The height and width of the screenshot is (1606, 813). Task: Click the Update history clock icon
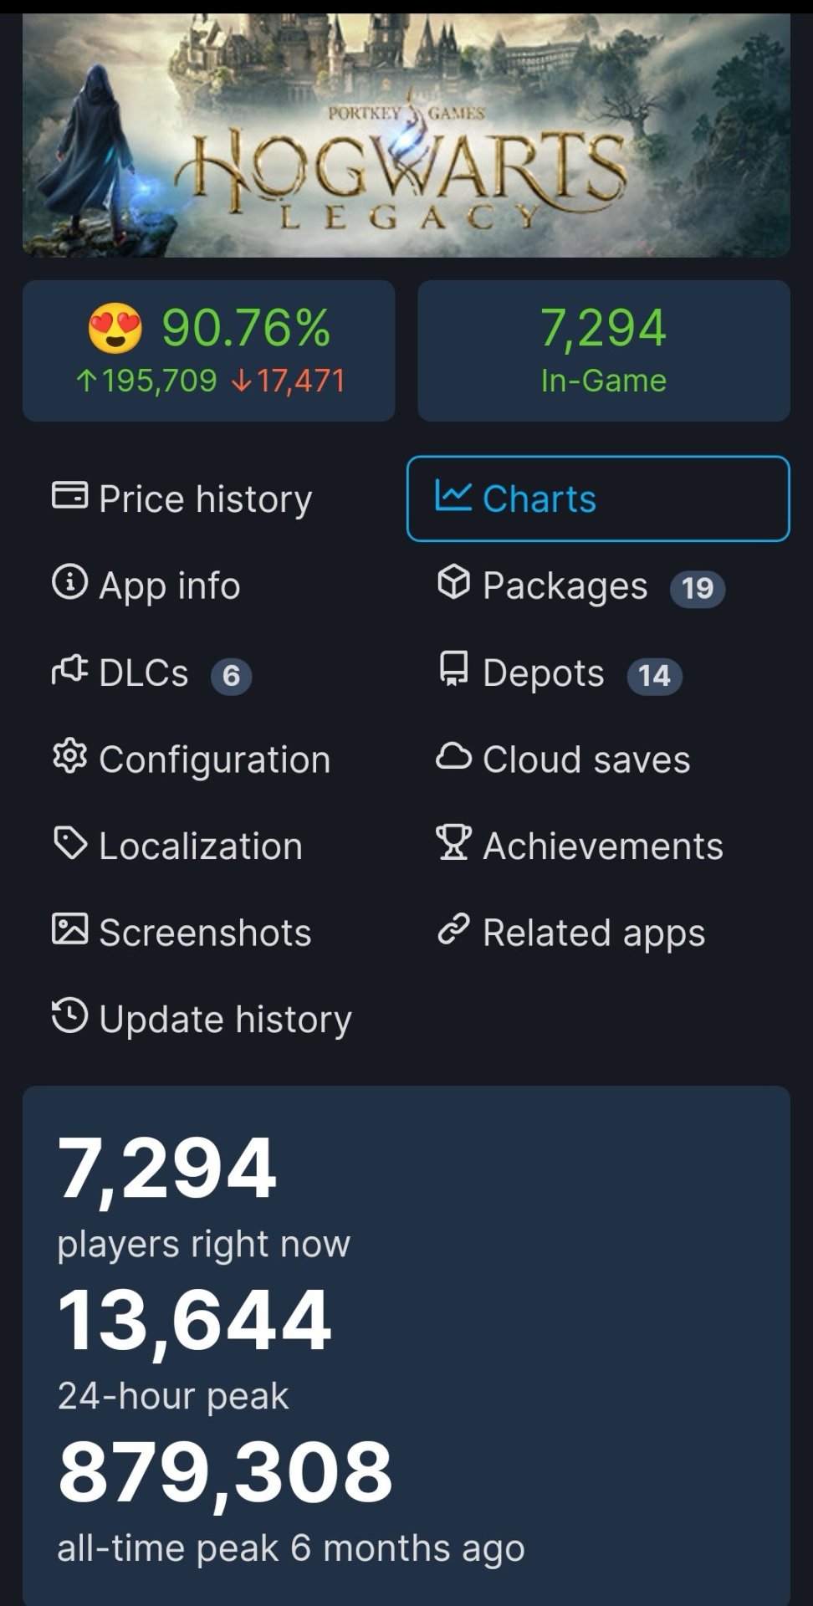(69, 1016)
